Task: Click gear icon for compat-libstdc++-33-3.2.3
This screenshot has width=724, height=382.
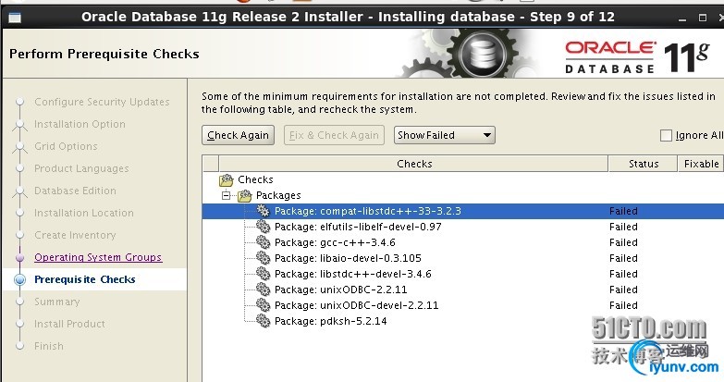Action: [264, 211]
